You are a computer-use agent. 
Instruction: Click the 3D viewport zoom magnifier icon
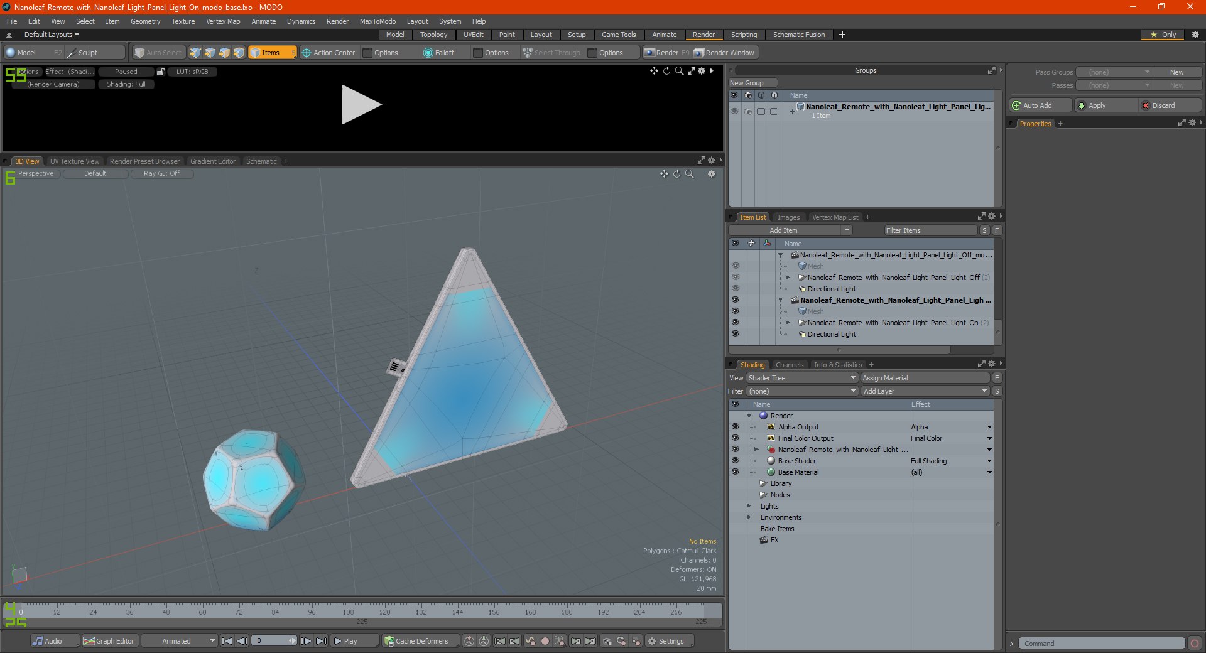tap(690, 174)
